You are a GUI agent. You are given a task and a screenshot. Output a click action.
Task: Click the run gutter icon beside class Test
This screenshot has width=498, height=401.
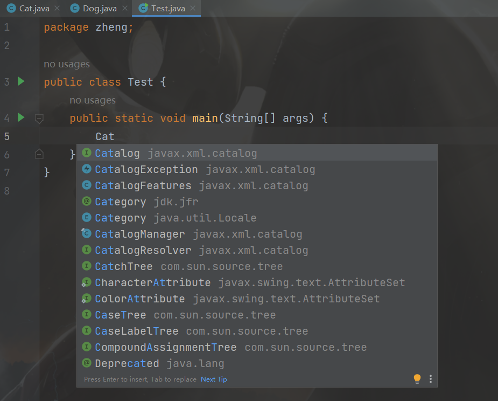click(x=21, y=82)
